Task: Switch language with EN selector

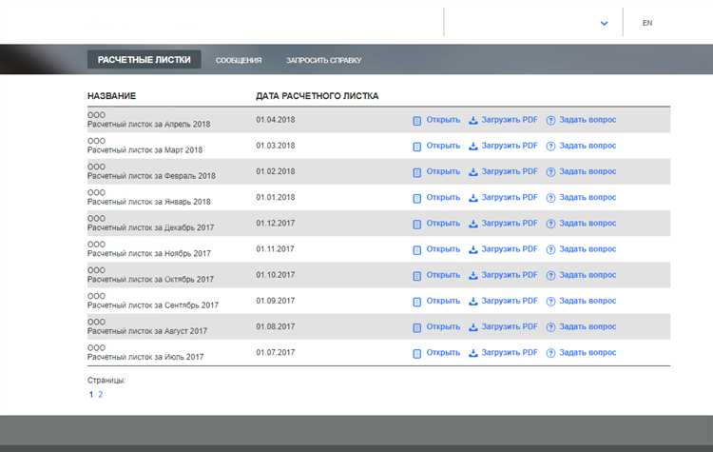Action: [647, 23]
